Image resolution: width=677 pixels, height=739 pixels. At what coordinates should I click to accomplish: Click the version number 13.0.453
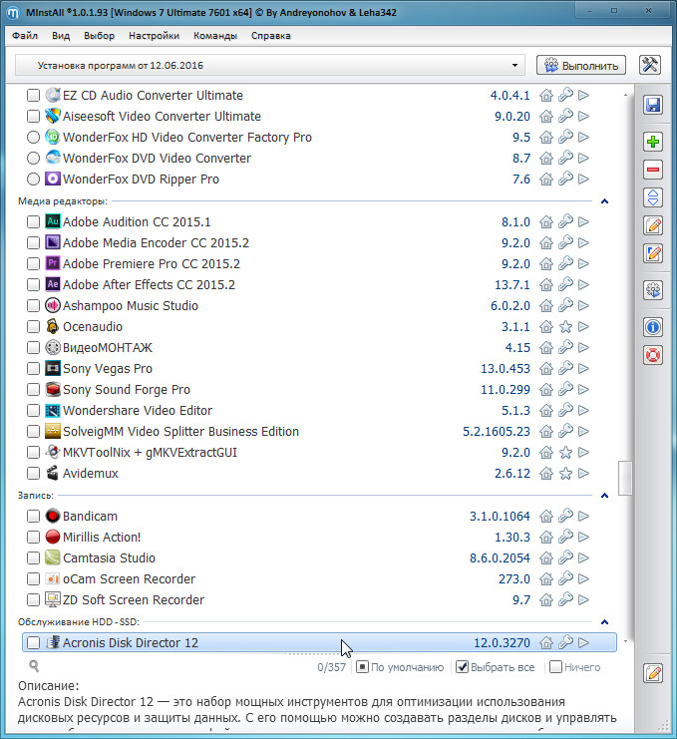coord(506,369)
